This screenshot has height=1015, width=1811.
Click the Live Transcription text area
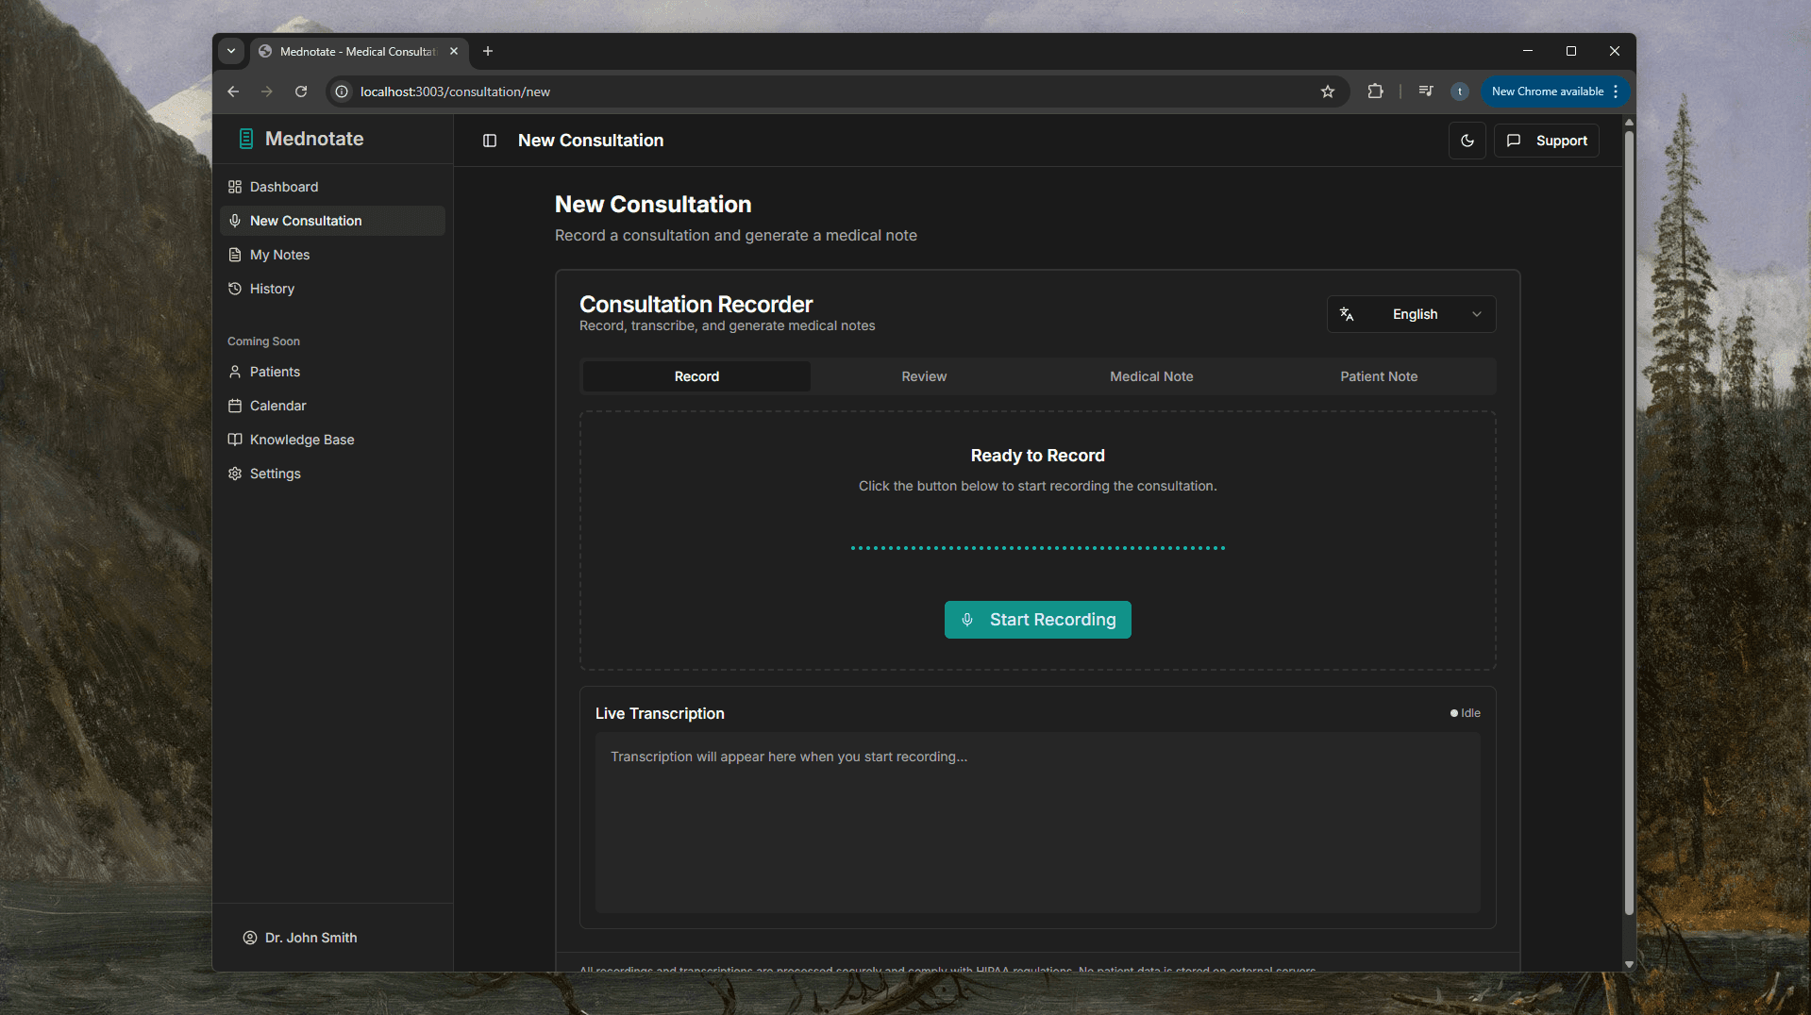click(1036, 822)
